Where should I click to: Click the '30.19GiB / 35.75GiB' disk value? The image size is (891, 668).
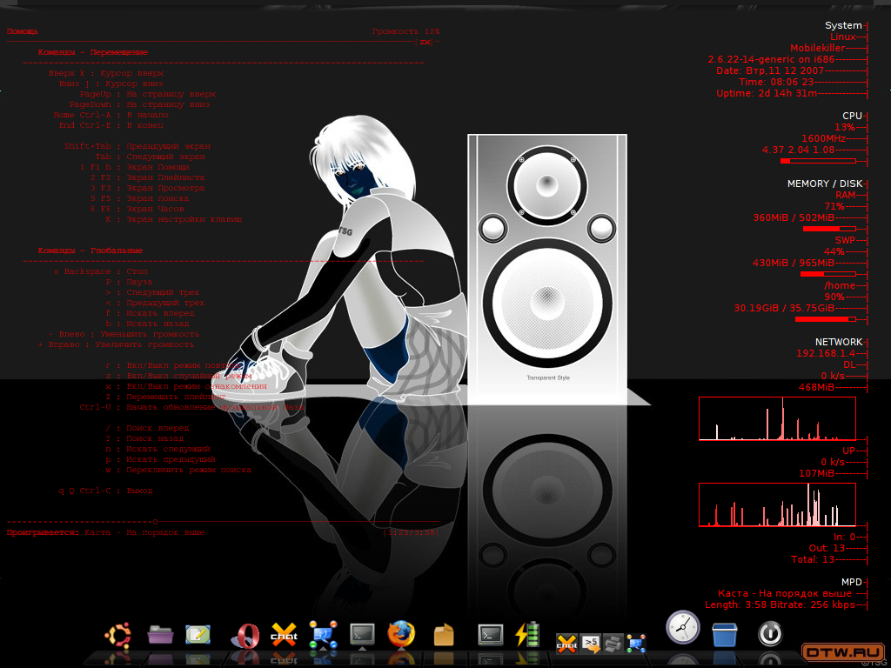click(784, 309)
